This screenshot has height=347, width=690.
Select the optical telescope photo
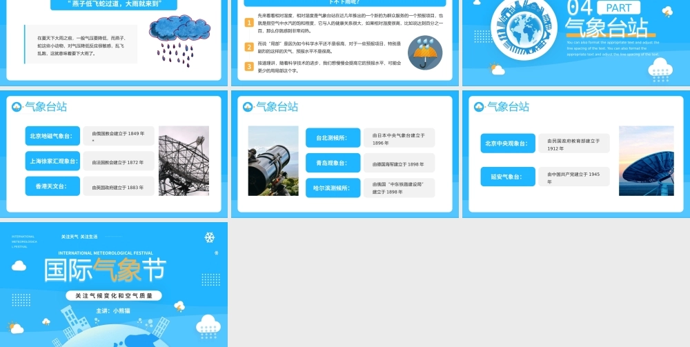pyautogui.click(x=273, y=161)
